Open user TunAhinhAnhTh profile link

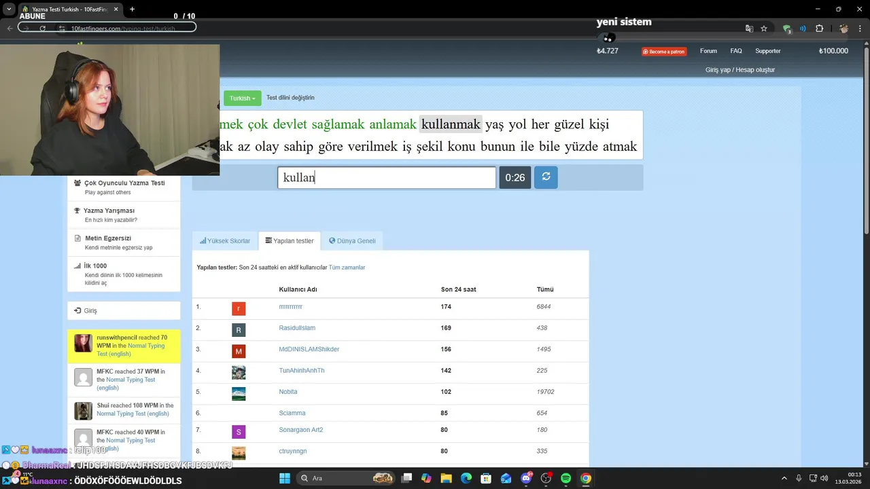[302, 371]
